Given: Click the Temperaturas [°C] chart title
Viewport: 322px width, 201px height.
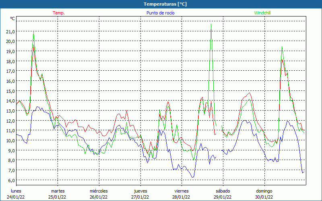Looking at the screenshot, I should 165,4.
